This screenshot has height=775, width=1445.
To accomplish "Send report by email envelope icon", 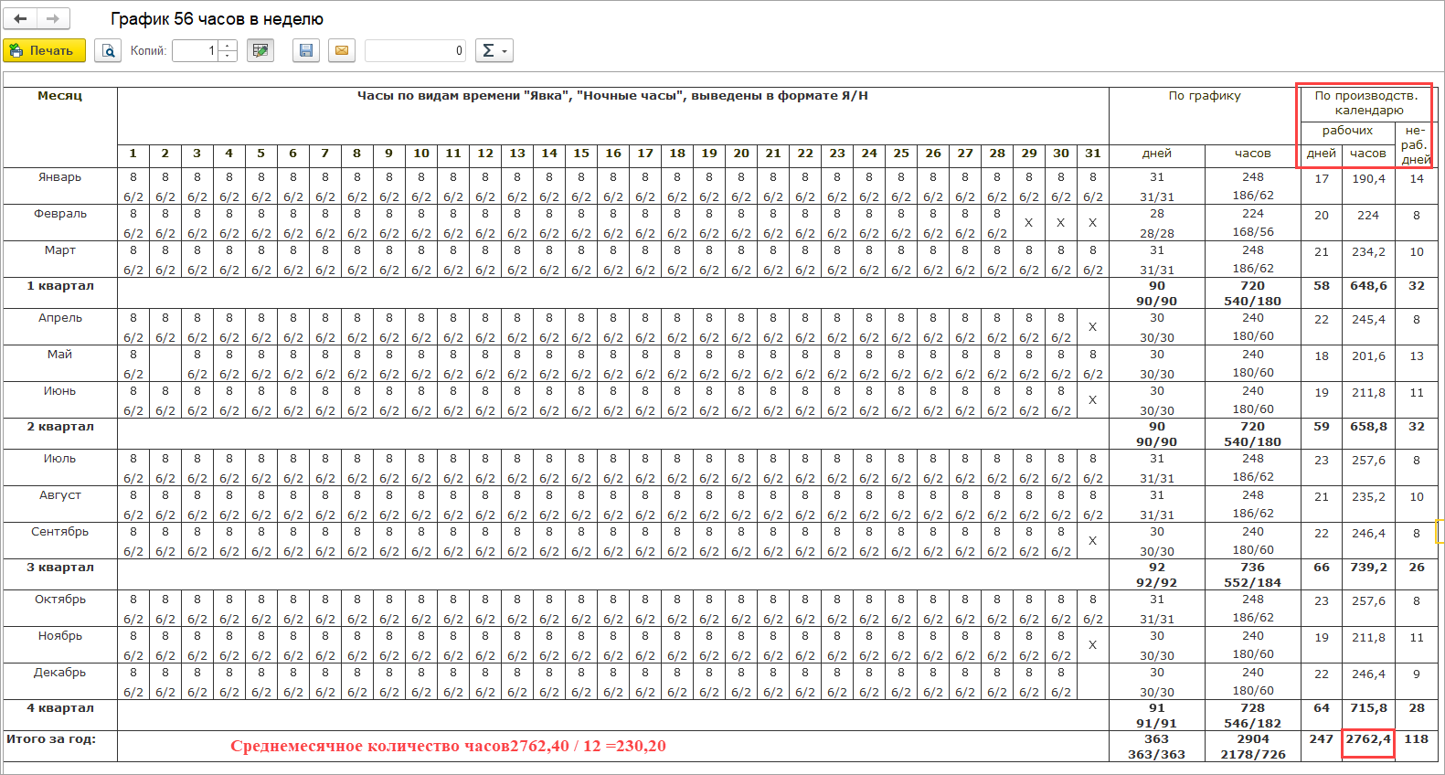I will pos(342,50).
